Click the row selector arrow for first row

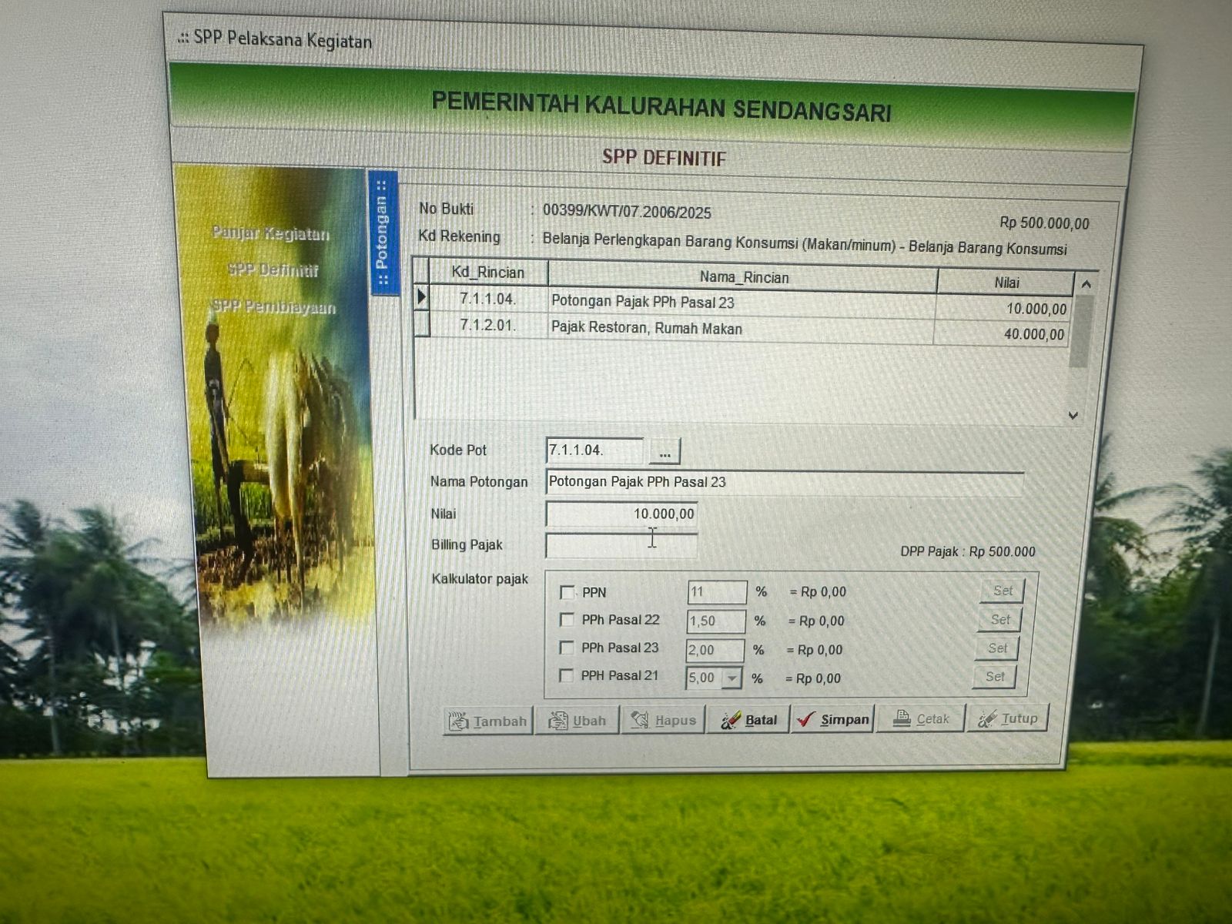coord(421,297)
